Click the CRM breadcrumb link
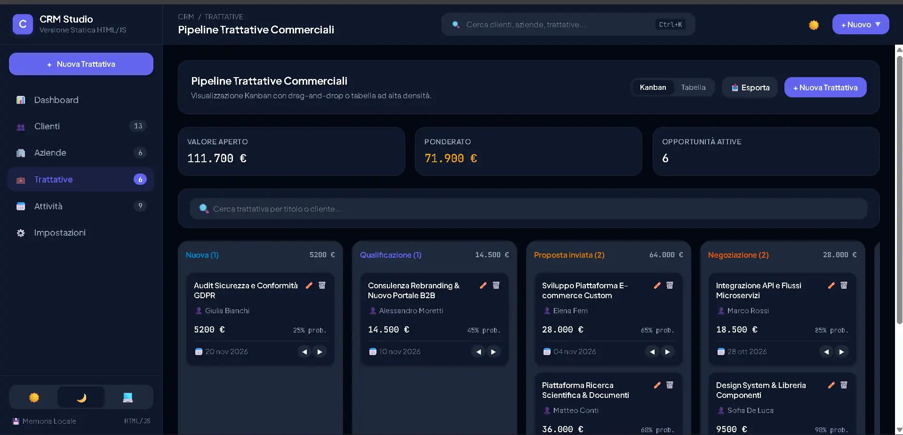903x435 pixels. click(x=186, y=17)
